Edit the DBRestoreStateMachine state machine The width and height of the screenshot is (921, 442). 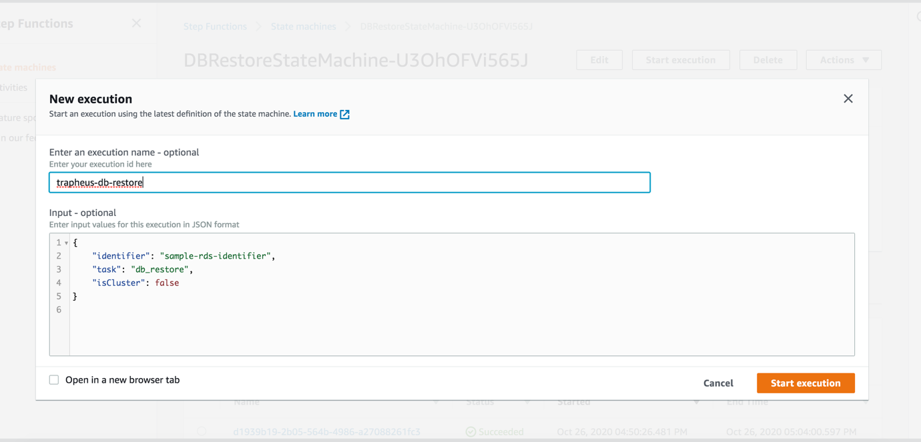click(x=599, y=59)
